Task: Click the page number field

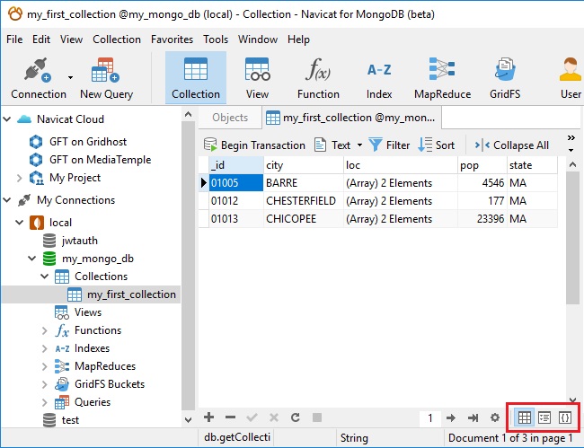Action: click(430, 417)
